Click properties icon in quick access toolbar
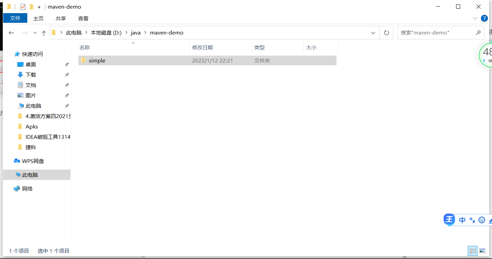Screen dimensions: 492x259 point(23,7)
